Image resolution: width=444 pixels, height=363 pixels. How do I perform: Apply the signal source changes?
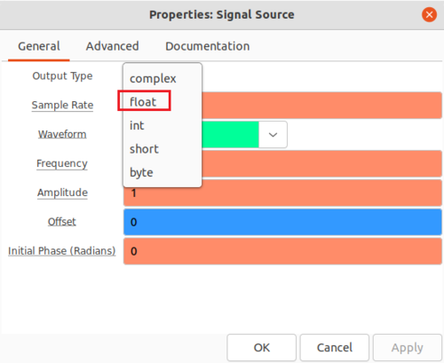point(408,348)
